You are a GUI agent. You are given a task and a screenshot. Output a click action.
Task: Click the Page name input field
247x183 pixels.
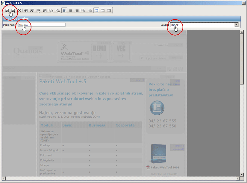42,25
